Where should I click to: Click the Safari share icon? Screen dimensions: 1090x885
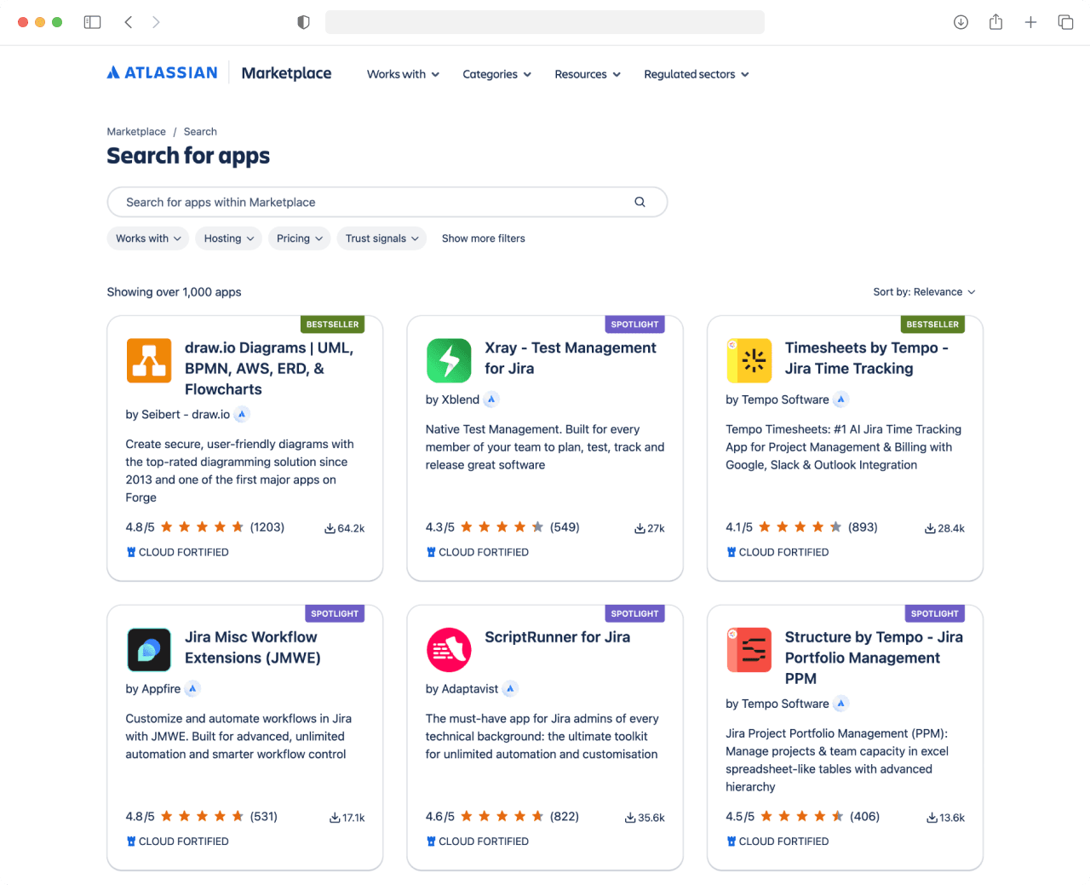coord(995,22)
